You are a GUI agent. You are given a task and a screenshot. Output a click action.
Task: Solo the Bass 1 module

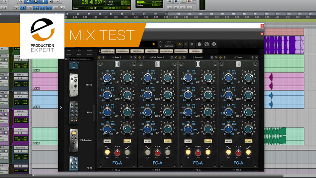[103, 57]
